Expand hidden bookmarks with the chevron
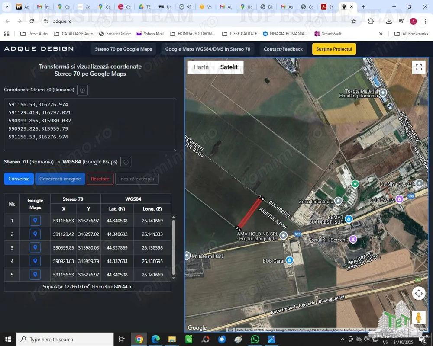 (380, 33)
